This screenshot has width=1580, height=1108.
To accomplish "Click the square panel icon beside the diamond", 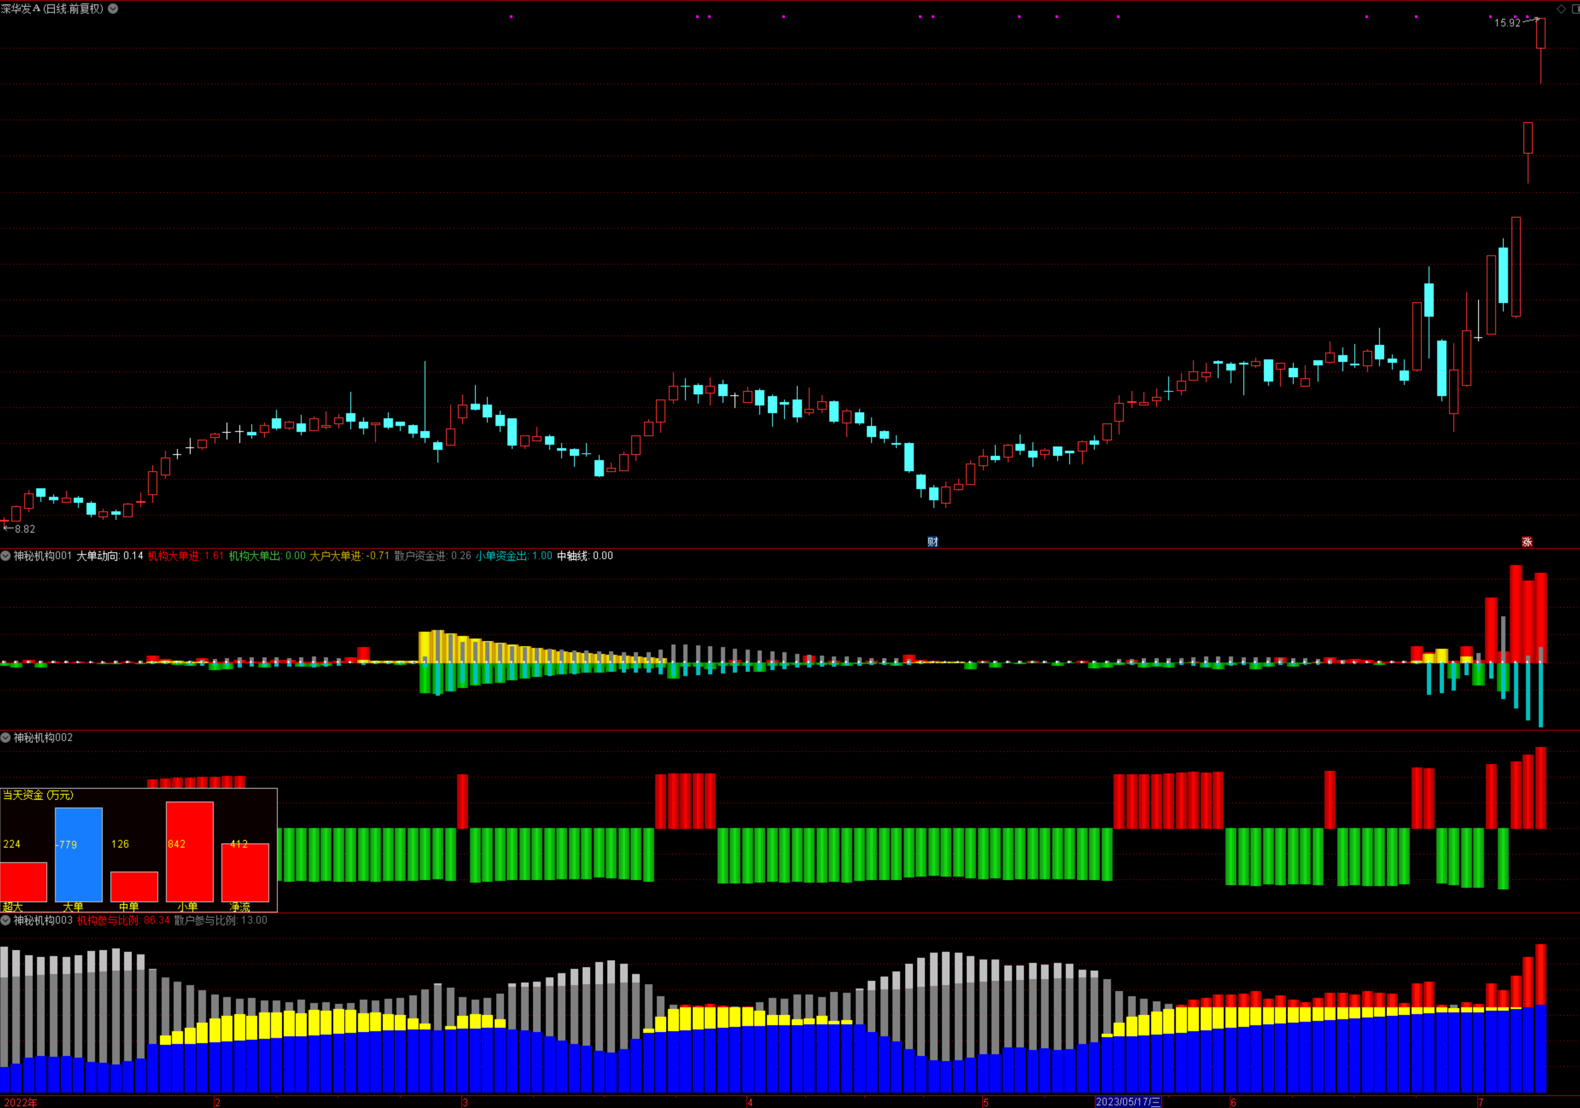I will [1576, 9].
